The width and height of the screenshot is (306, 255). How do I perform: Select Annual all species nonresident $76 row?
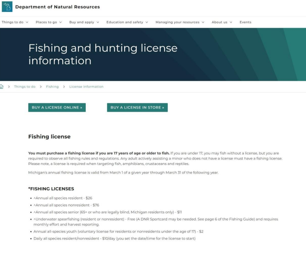(66, 205)
